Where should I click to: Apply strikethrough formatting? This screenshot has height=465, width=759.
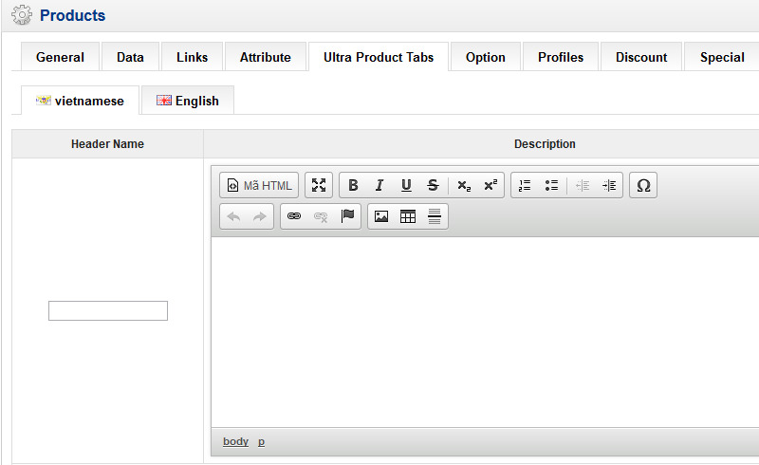(433, 185)
